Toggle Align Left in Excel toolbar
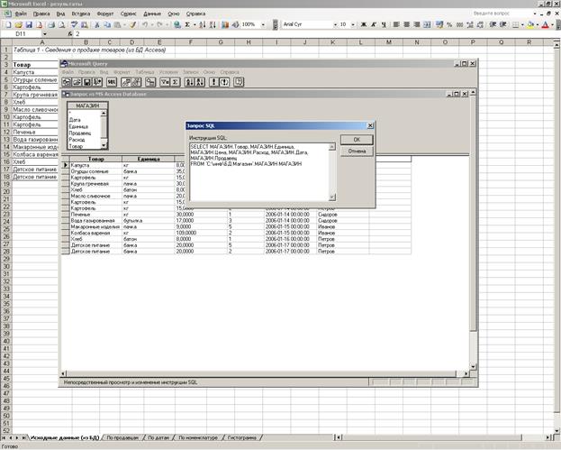561x450 pixels. point(396,24)
